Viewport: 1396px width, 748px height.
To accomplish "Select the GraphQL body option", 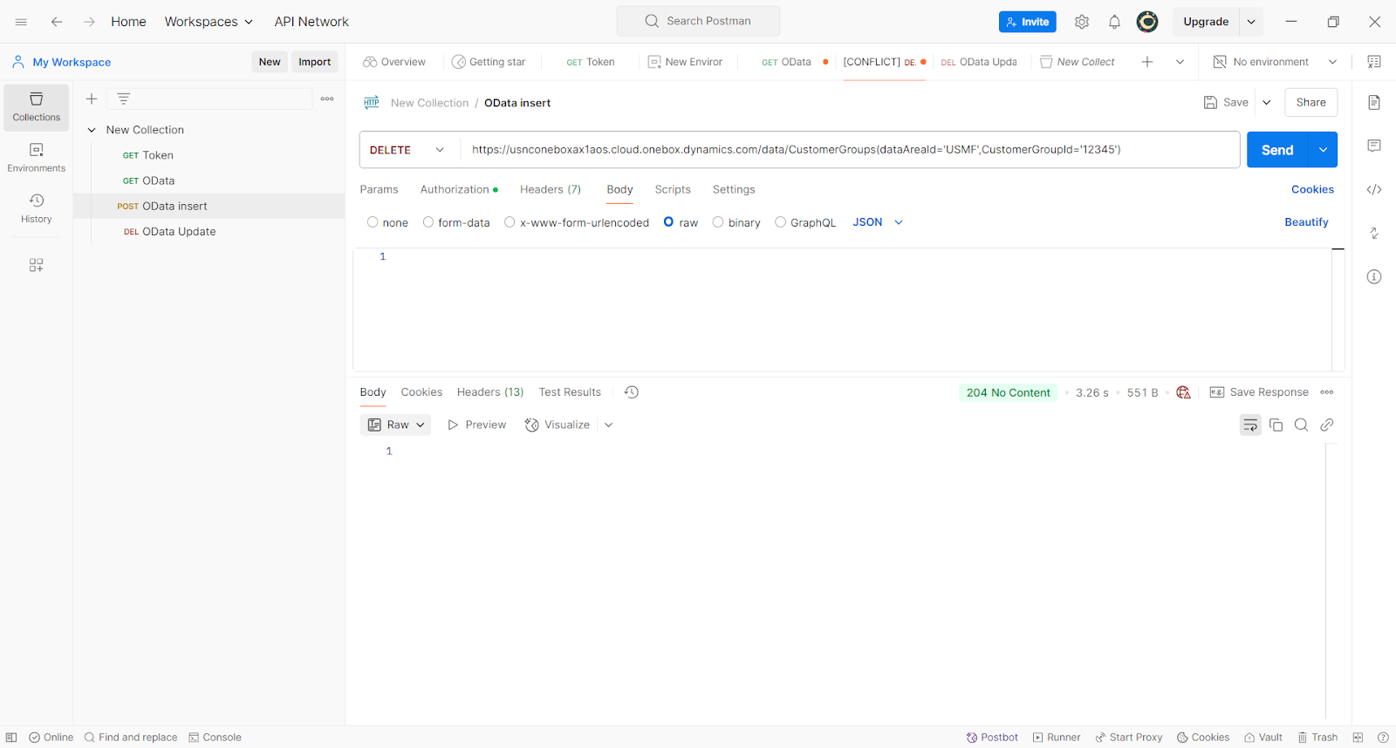I will (x=780, y=222).
